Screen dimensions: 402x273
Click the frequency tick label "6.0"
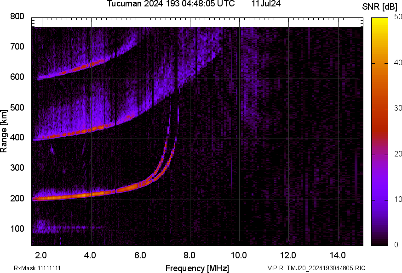point(140,255)
